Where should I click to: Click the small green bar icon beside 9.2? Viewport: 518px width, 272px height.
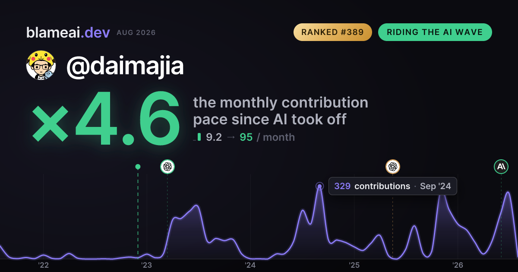coord(199,137)
